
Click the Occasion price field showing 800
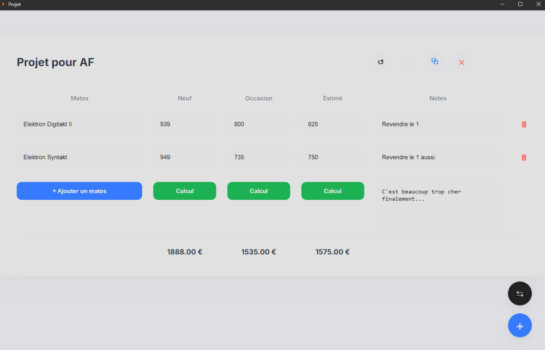pos(259,124)
